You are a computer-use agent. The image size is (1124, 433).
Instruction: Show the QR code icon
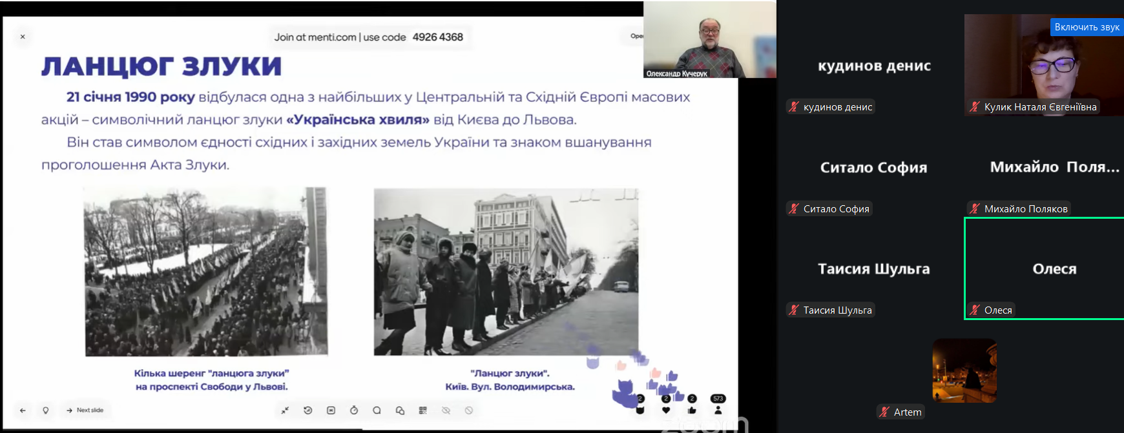[423, 410]
